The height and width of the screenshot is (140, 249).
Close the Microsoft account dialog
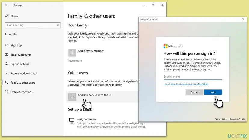pyautogui.click(x=243, y=19)
